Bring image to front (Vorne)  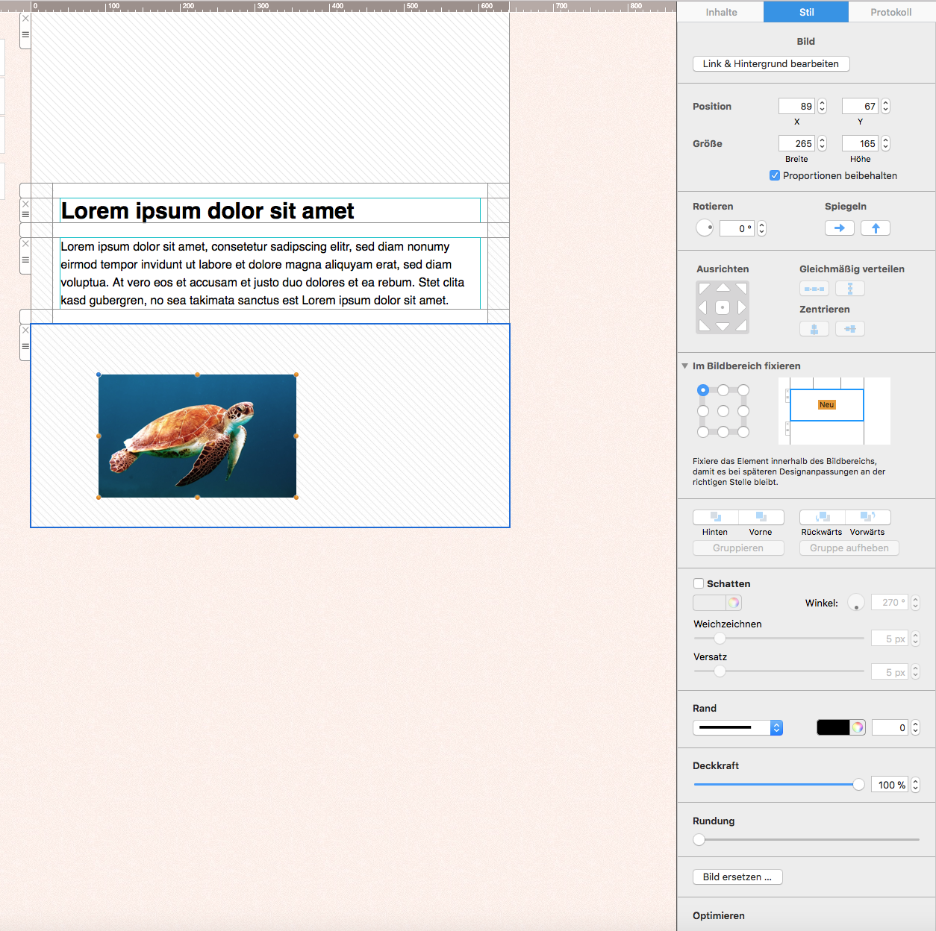pyautogui.click(x=761, y=517)
